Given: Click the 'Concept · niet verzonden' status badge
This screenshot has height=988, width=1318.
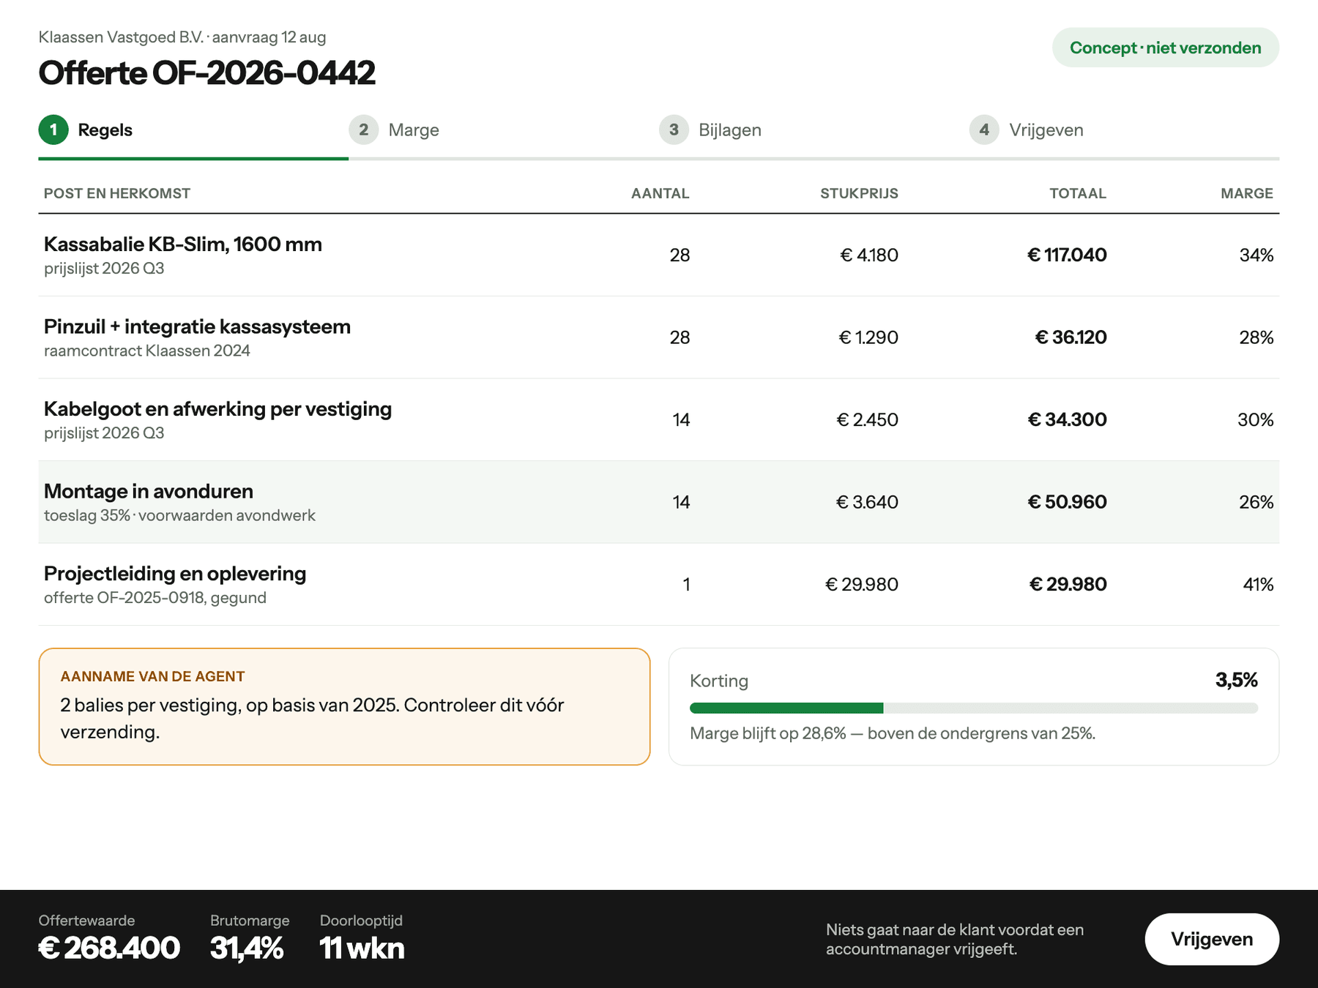Looking at the screenshot, I should (x=1166, y=48).
